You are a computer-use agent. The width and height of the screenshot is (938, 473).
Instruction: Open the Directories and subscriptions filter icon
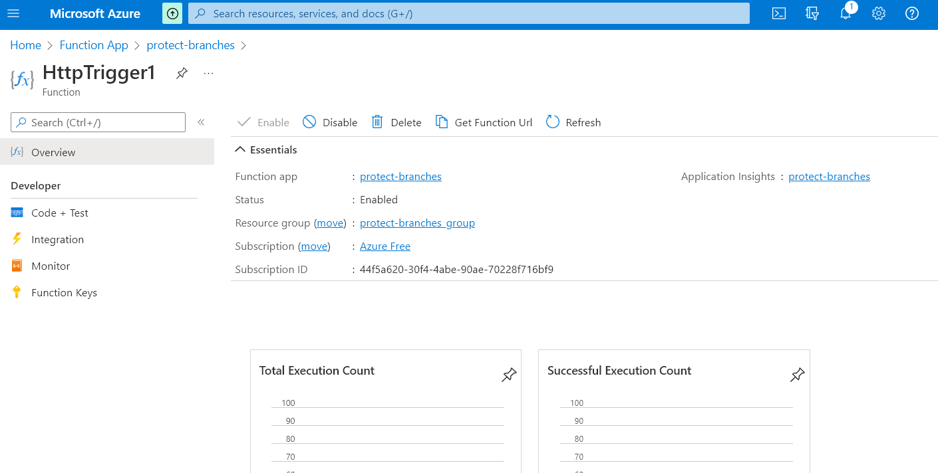[812, 13]
